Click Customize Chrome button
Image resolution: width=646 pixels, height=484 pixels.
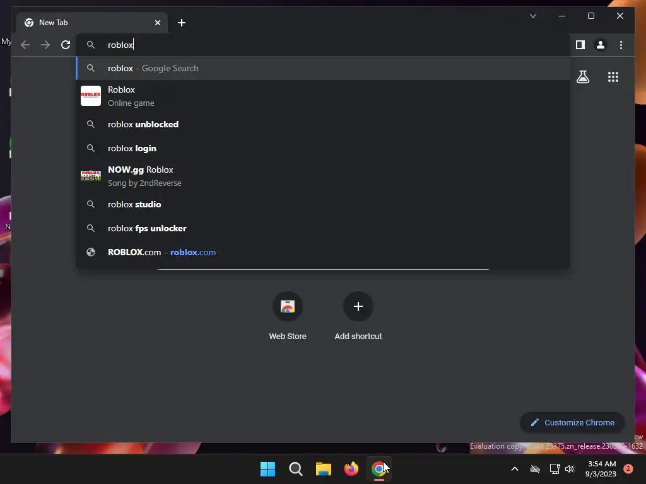click(572, 423)
